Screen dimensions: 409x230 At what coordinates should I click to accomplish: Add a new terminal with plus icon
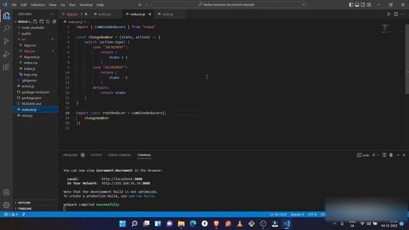coord(373,155)
